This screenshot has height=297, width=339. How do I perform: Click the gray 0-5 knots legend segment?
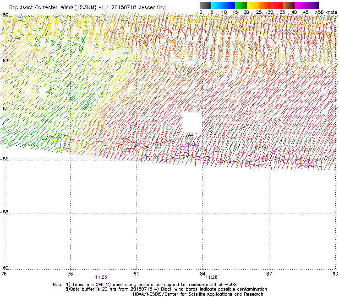click(205, 5)
